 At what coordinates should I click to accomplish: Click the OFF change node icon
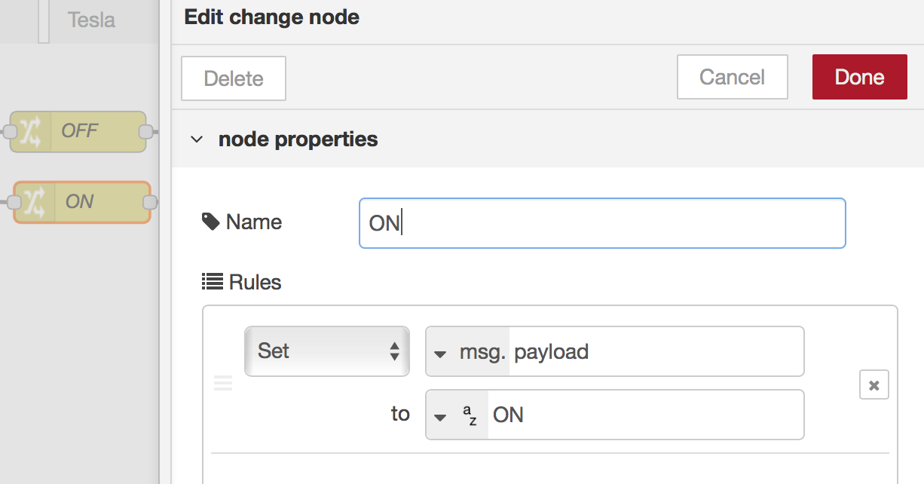[x=30, y=131]
